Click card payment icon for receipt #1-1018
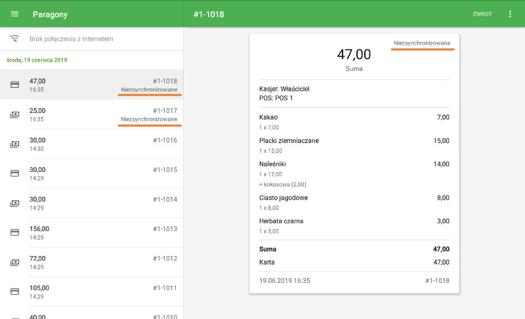 14,85
